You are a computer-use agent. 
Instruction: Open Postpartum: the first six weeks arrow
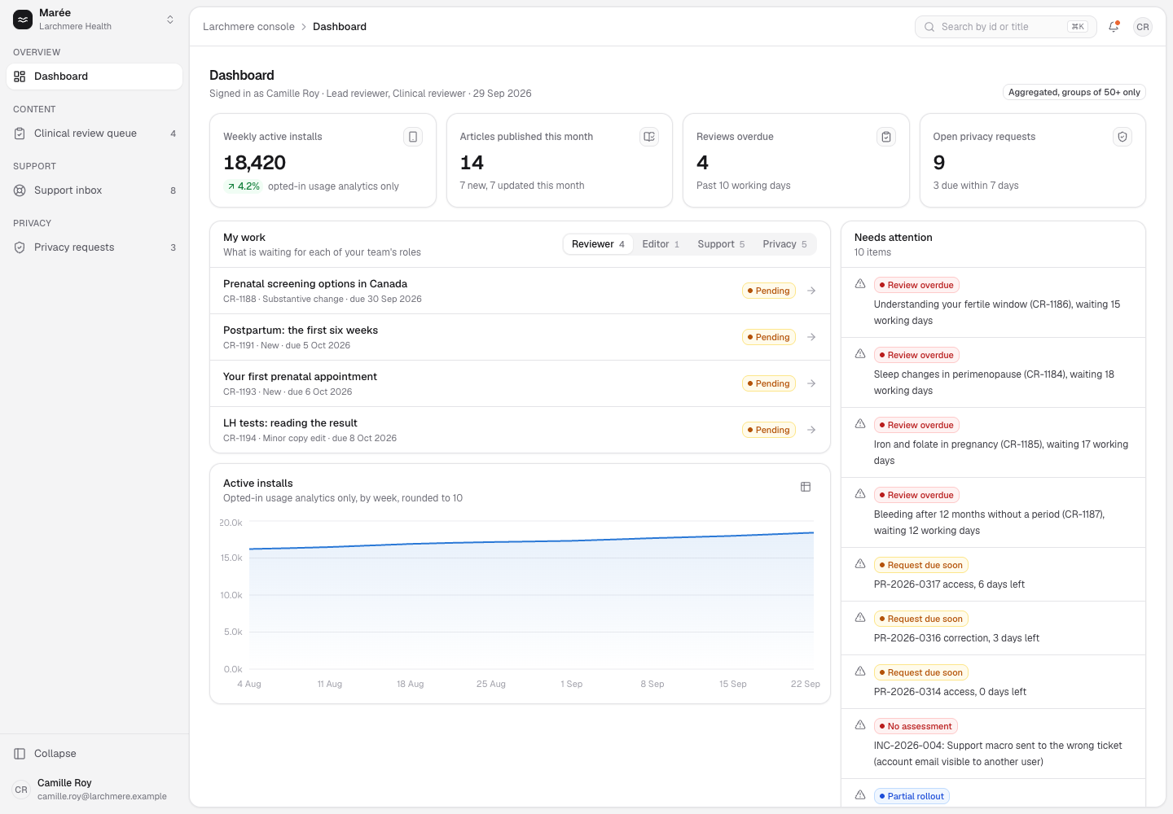811,337
